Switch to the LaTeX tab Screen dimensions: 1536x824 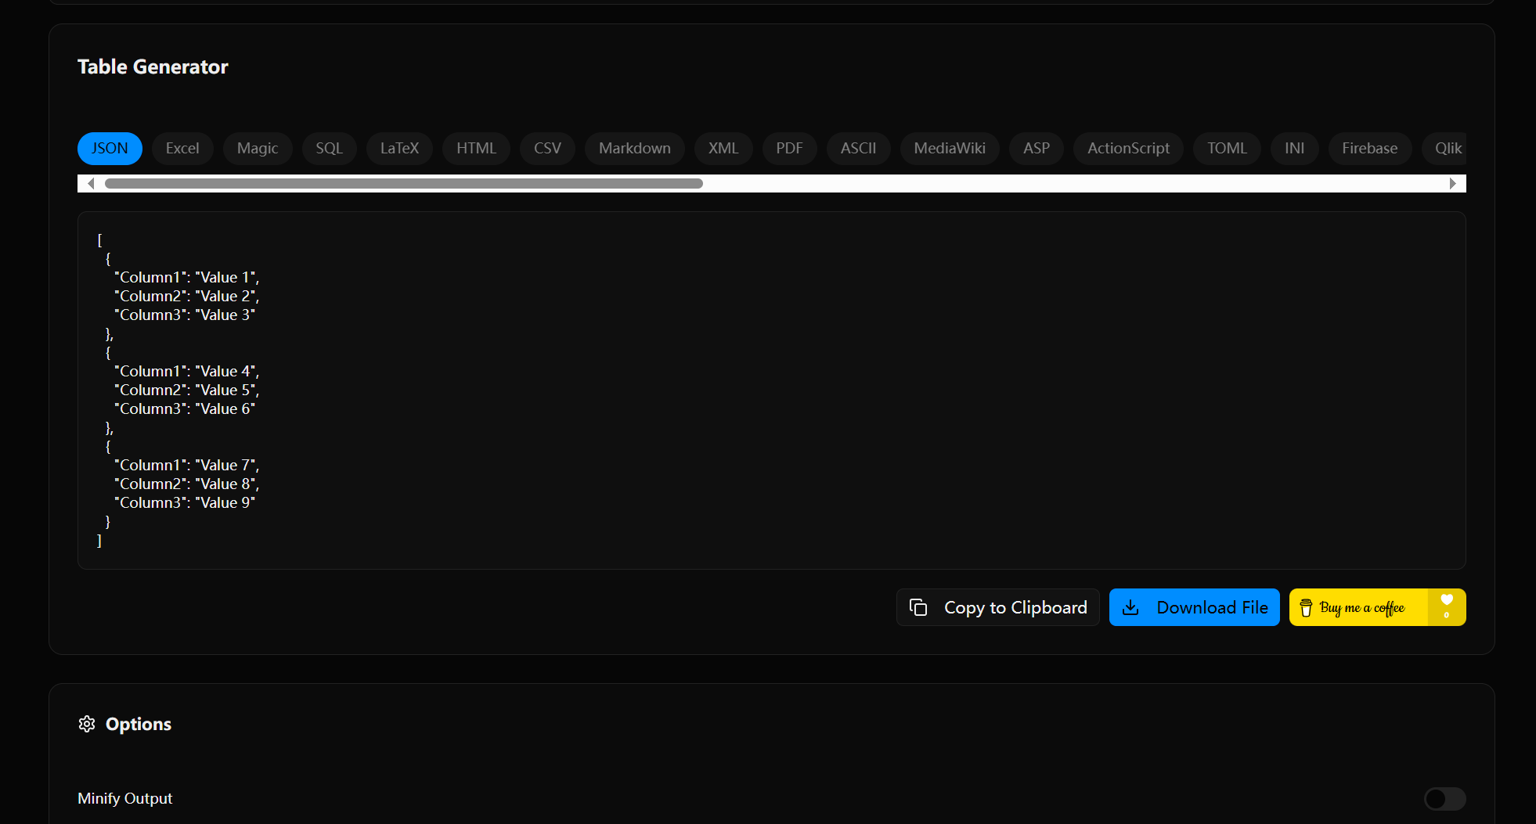(399, 148)
